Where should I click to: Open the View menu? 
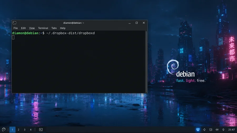[x=32, y=28]
